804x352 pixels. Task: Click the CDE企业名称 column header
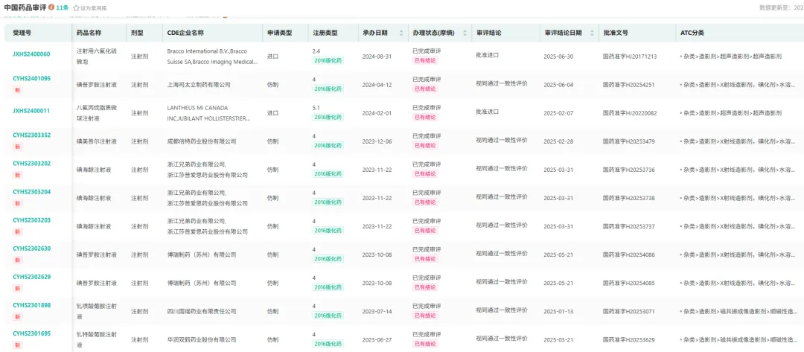(x=185, y=33)
